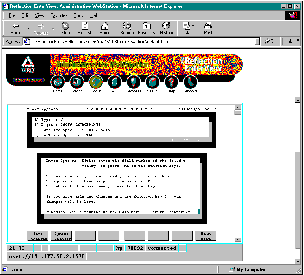Open the Back history dropdown arrow
304x275 pixels.
coord(28,29)
